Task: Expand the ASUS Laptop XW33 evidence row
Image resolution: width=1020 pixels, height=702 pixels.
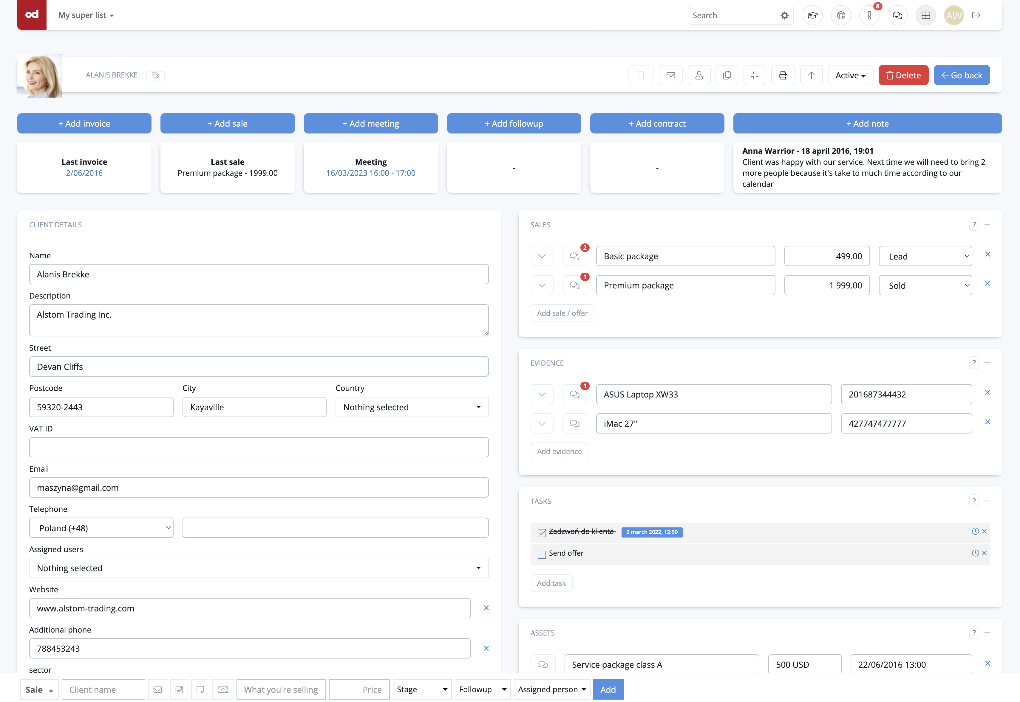Action: point(542,395)
